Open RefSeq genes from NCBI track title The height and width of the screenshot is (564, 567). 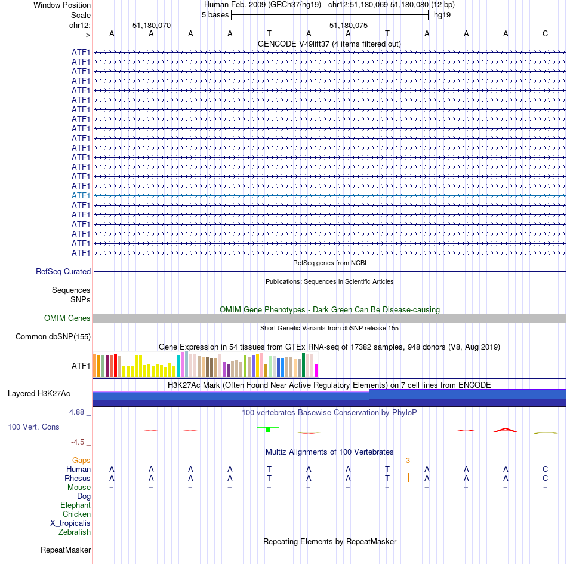329,263
